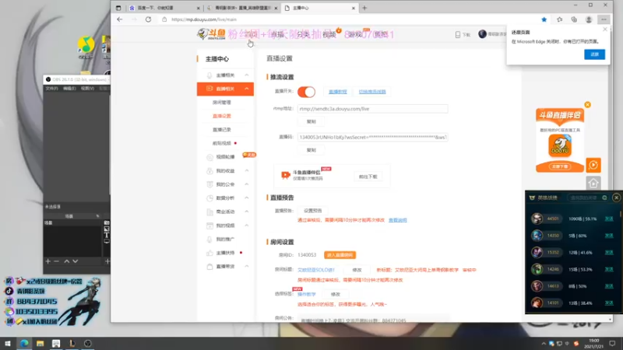Click the avatar in the 44501 row
The width and height of the screenshot is (623, 350).
pyautogui.click(x=537, y=219)
